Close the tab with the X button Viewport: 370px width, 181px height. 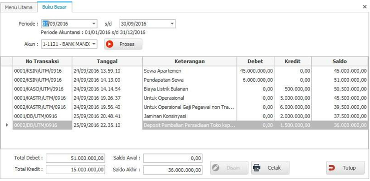(365, 7)
